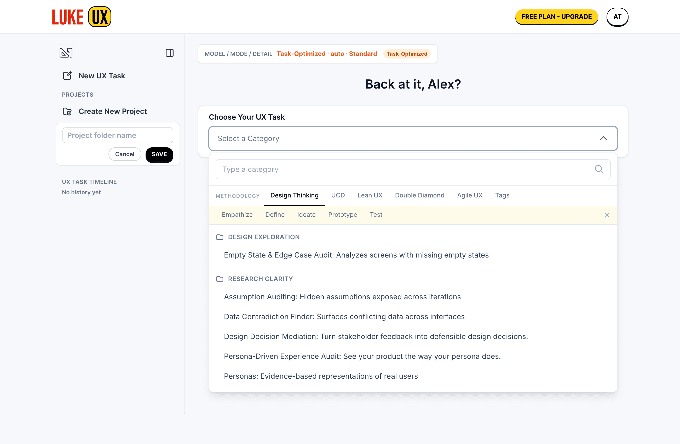Viewport: 680px width, 444px height.
Task: Collapse the Select a Category chevron
Action: (603, 138)
